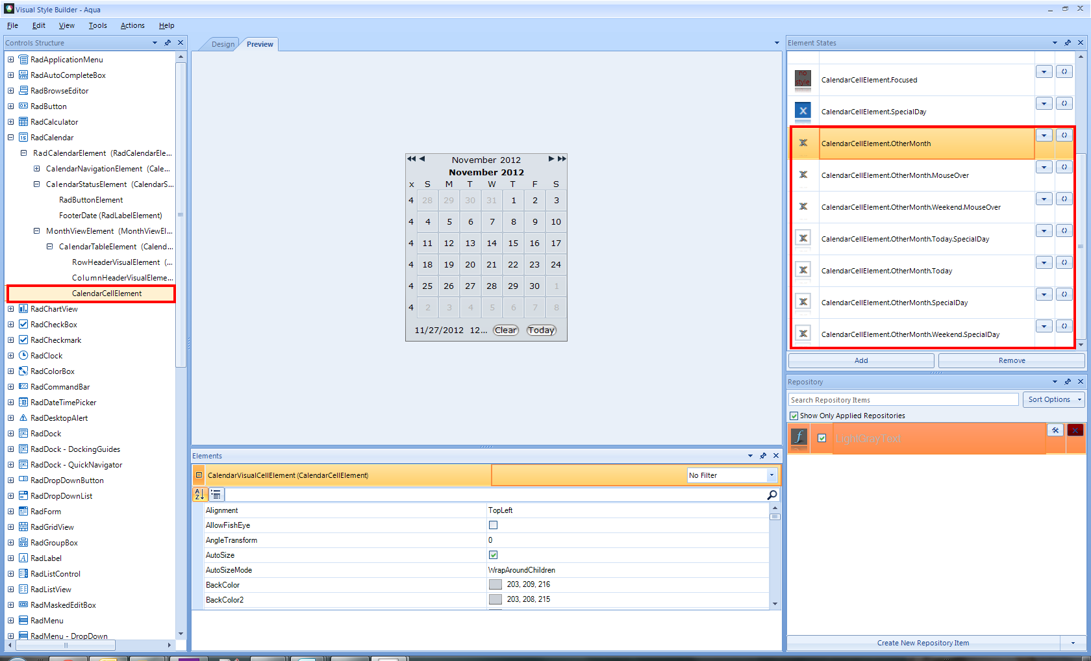Open the Actions menu
The image size is (1091, 661).
pos(132,25)
